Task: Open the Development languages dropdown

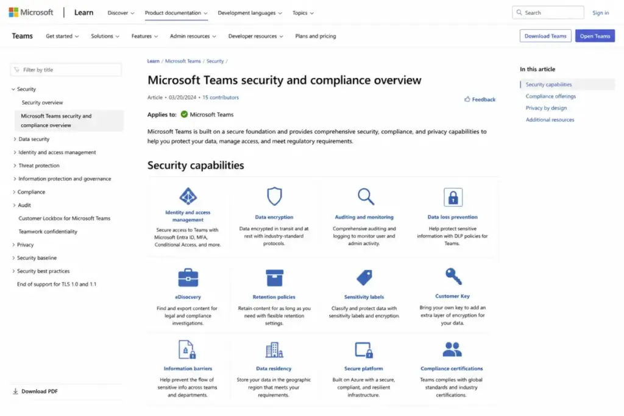Action: 250,13
